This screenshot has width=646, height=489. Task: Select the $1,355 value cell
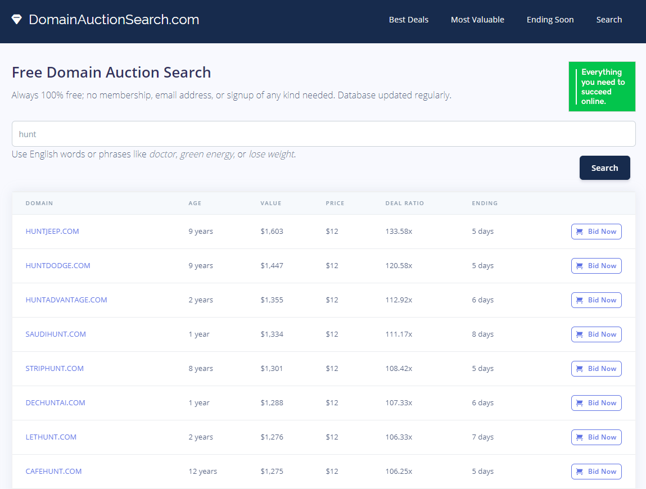[272, 300]
